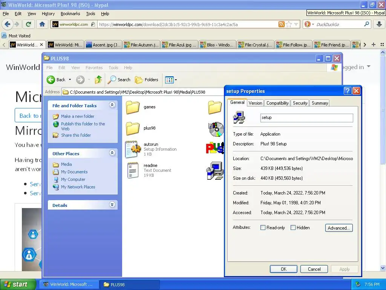This screenshot has width=386, height=290.
Task: Open Bliss - Windows browser tab
Action: 217,45
